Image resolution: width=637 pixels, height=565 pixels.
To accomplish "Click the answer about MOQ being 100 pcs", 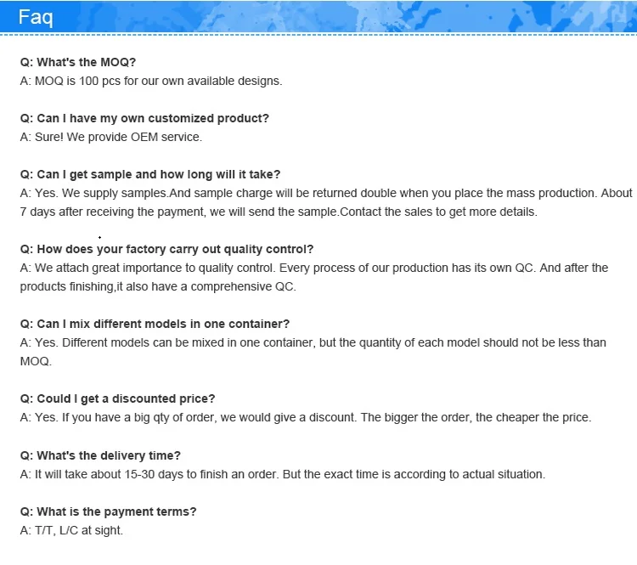I will pos(150,81).
